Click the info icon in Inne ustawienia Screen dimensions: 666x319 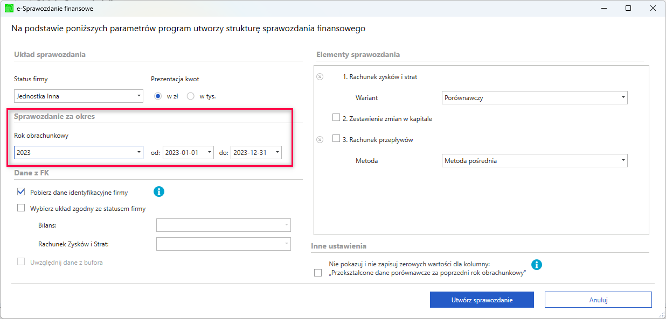point(537,265)
